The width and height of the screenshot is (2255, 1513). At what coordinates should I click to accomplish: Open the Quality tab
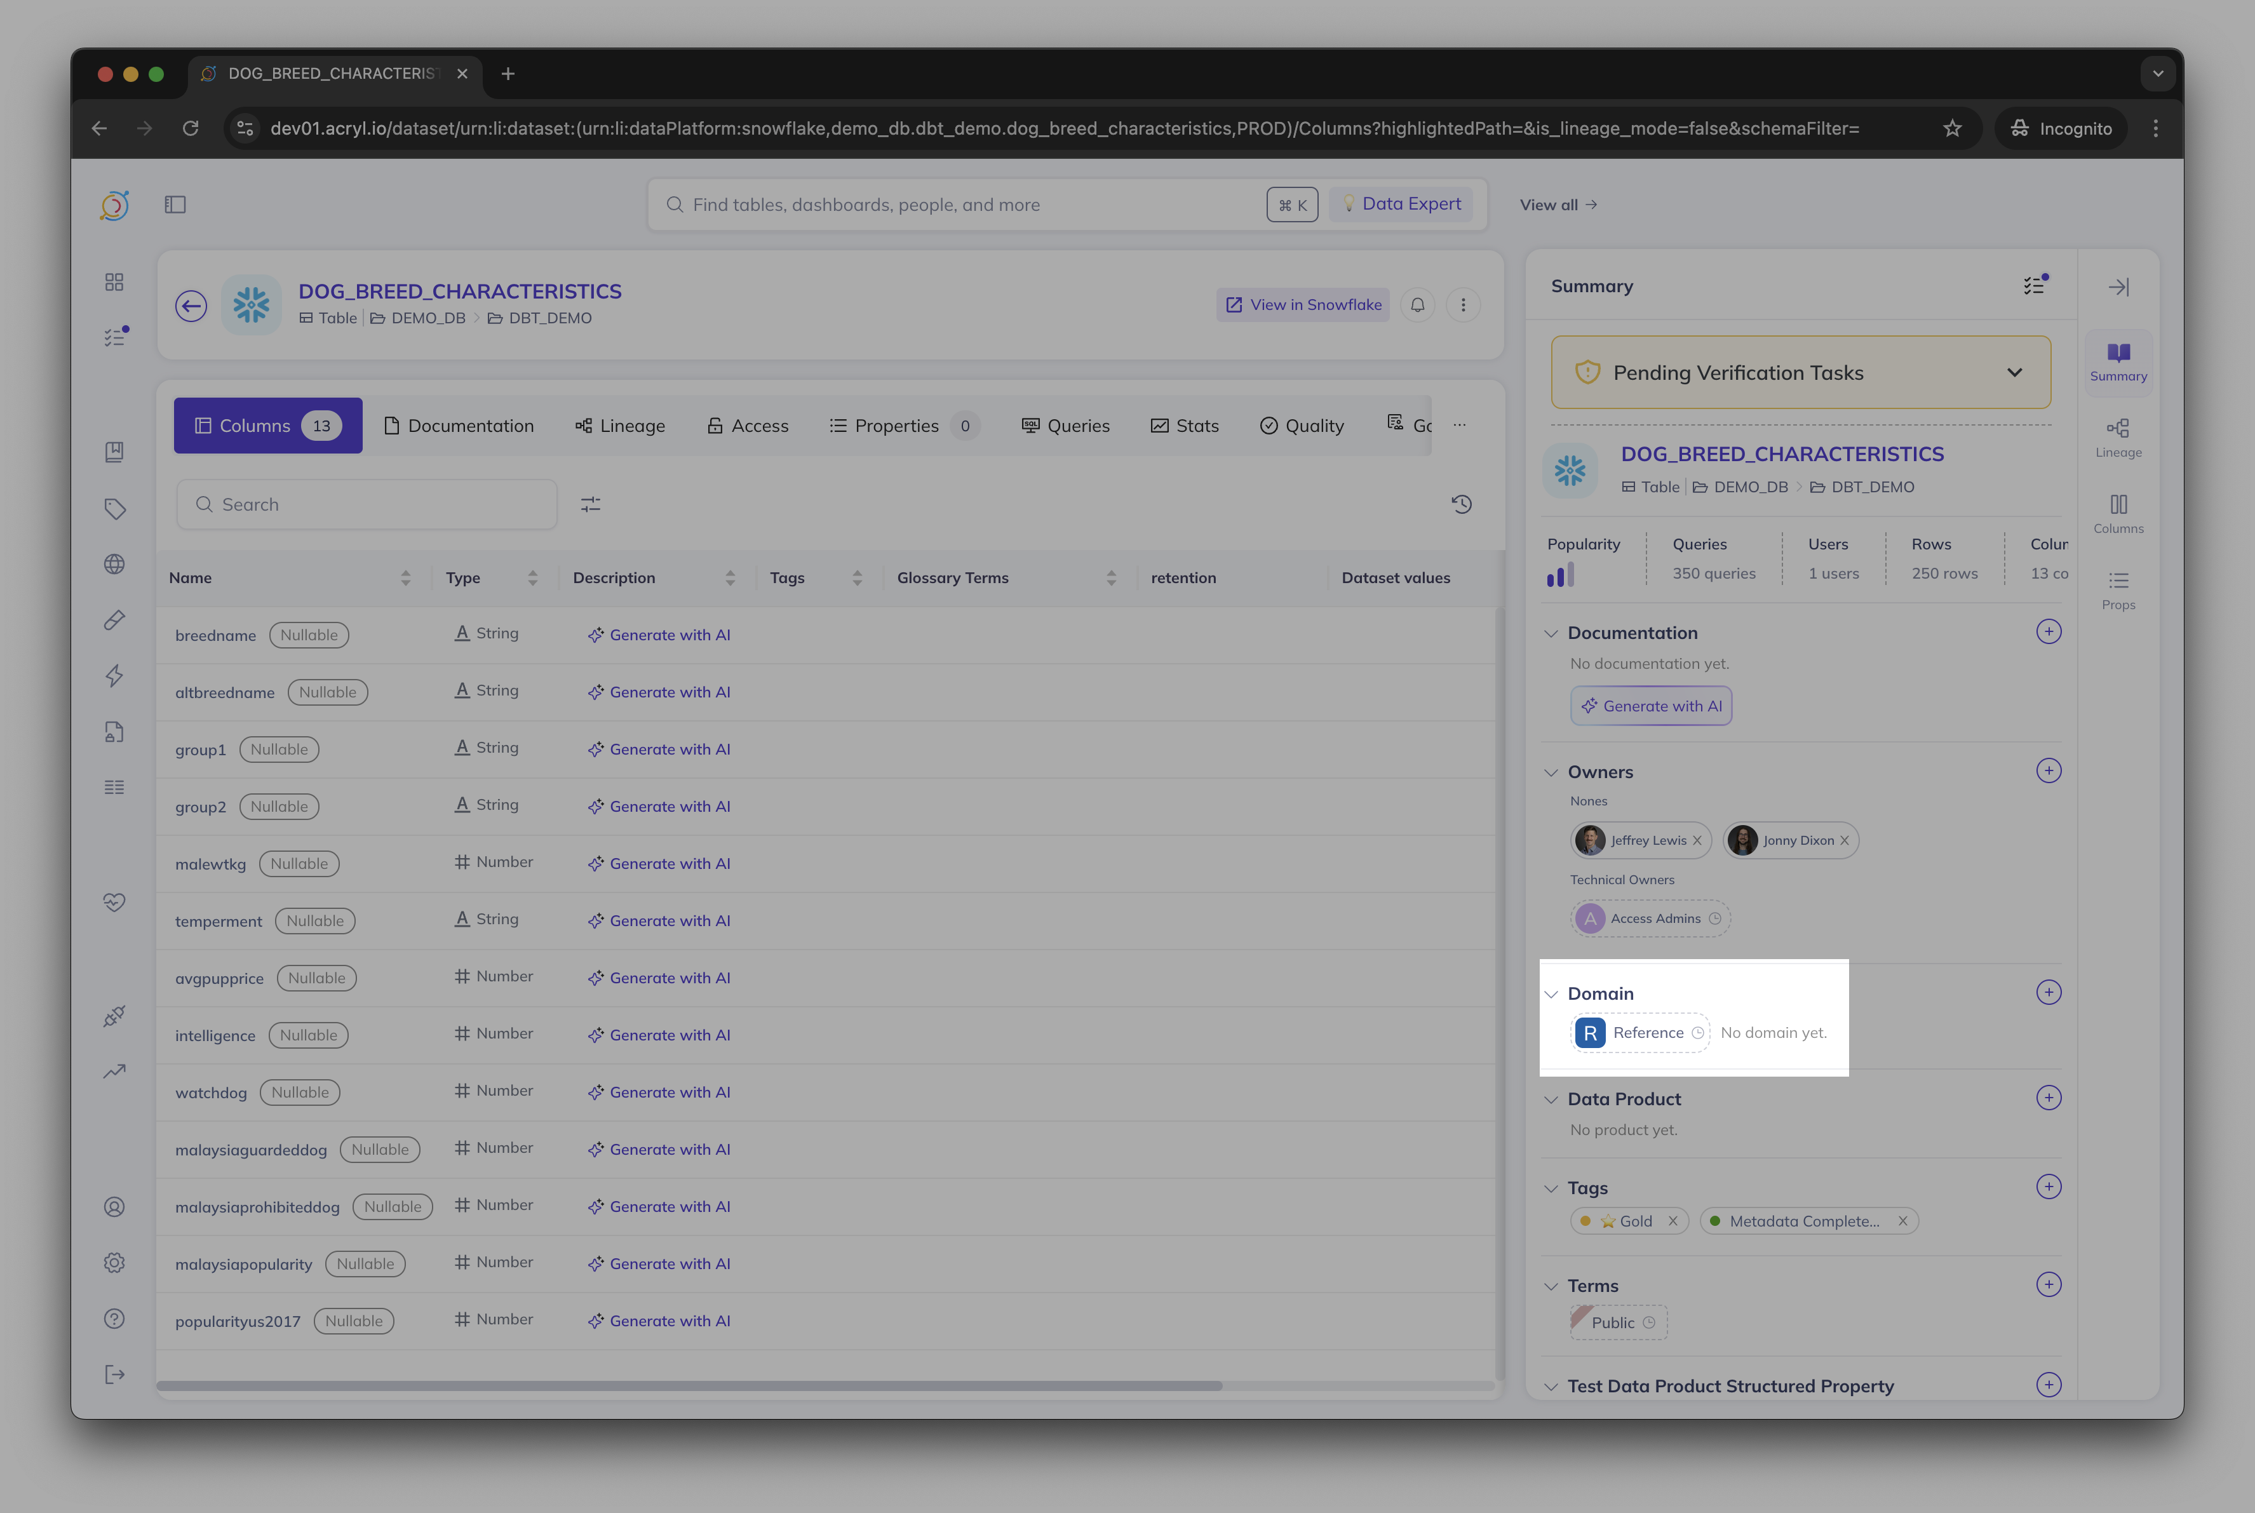pyautogui.click(x=1302, y=426)
